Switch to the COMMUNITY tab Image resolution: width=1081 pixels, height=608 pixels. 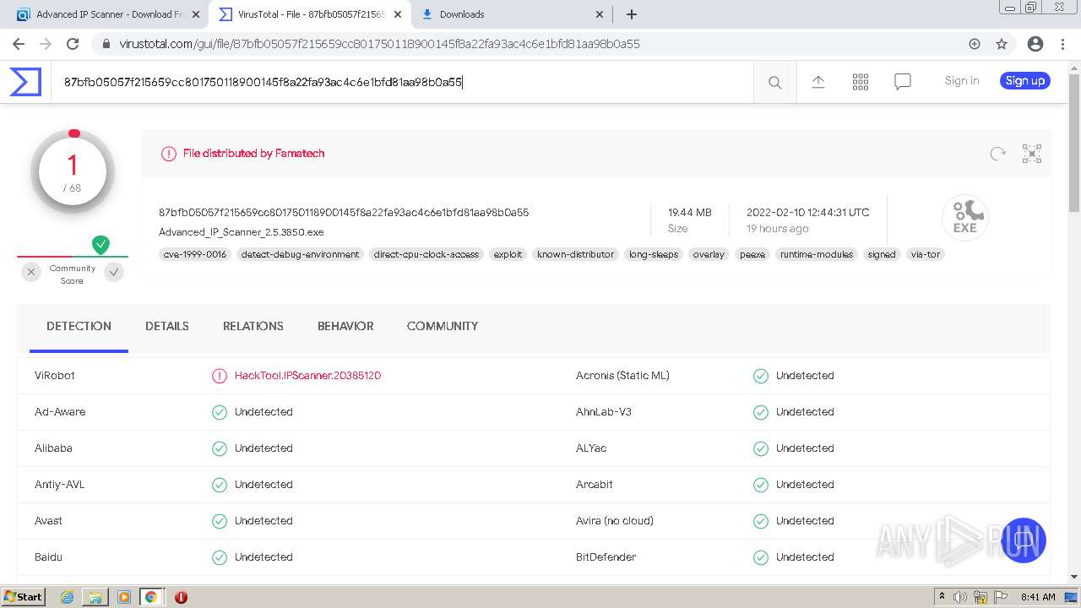443,327
